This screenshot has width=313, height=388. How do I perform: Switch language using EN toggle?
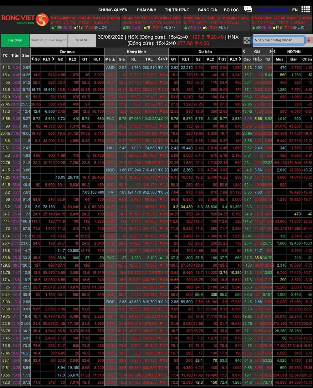point(295,10)
